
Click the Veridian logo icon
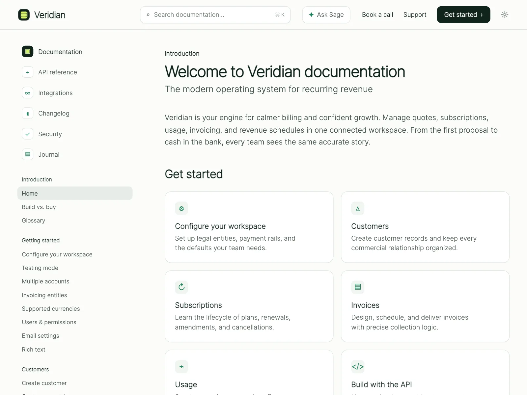coord(24,15)
